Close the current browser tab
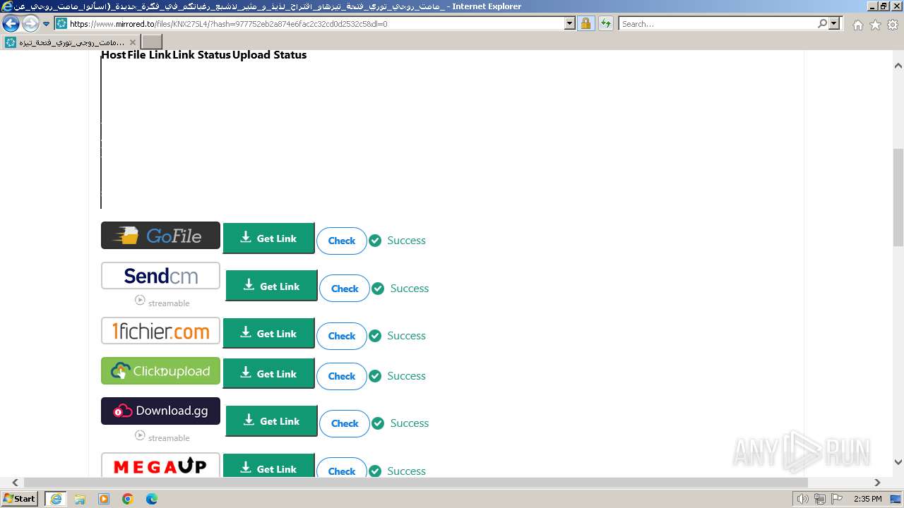 132,42
